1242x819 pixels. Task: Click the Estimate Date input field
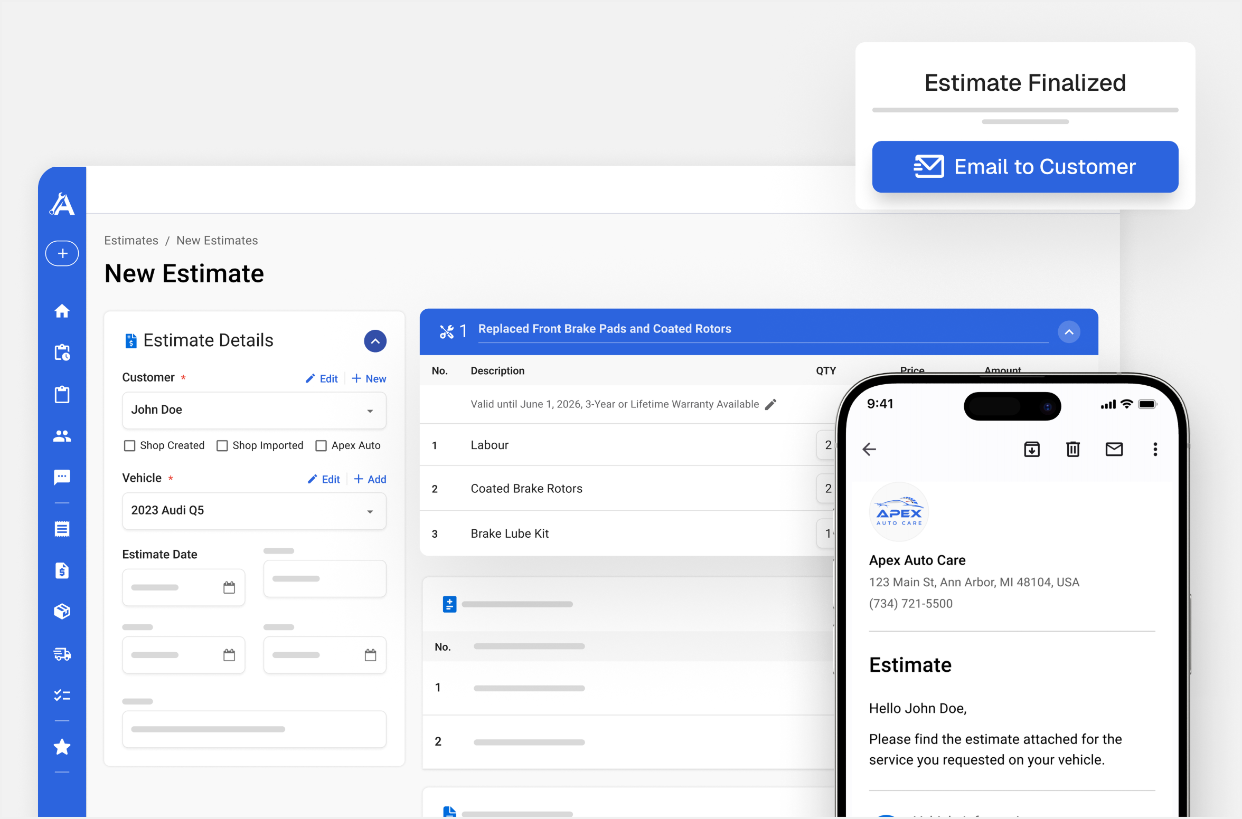coord(183,587)
